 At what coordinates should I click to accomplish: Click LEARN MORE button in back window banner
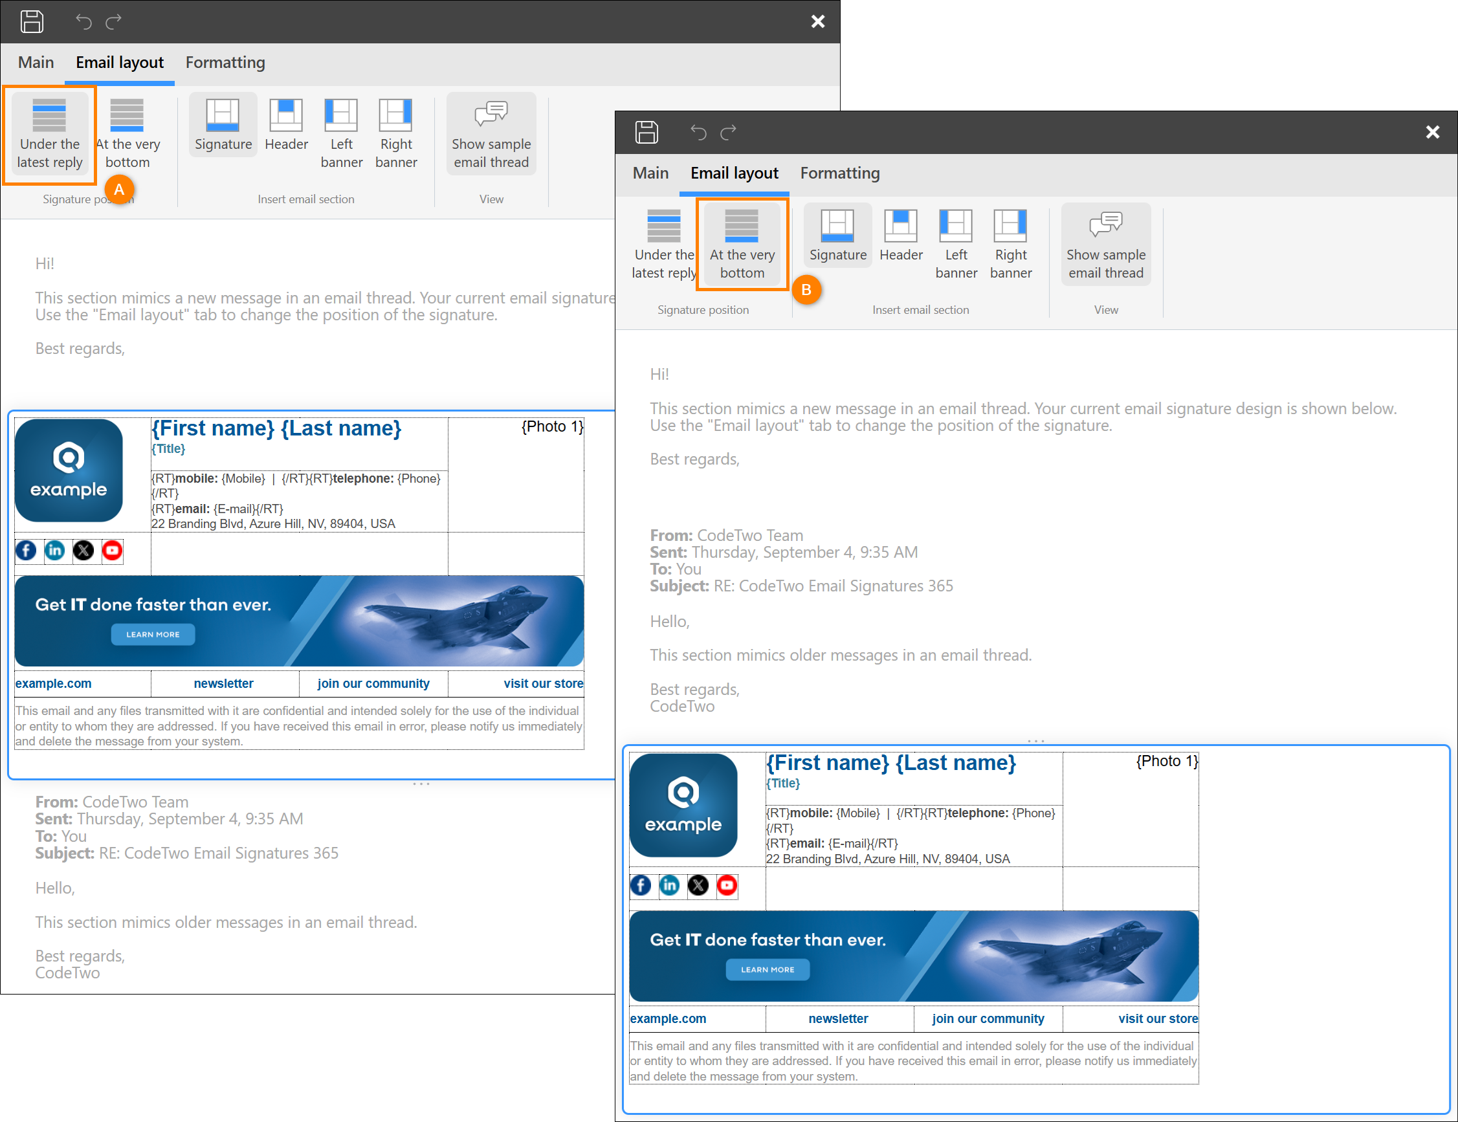point(153,635)
